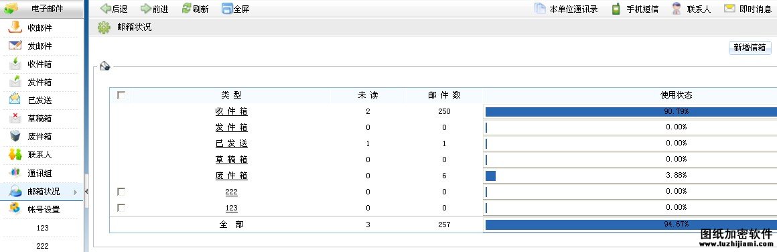Click the 联系人 person icon in top bar
Image resolution: width=777 pixels, height=252 pixels.
[677, 9]
